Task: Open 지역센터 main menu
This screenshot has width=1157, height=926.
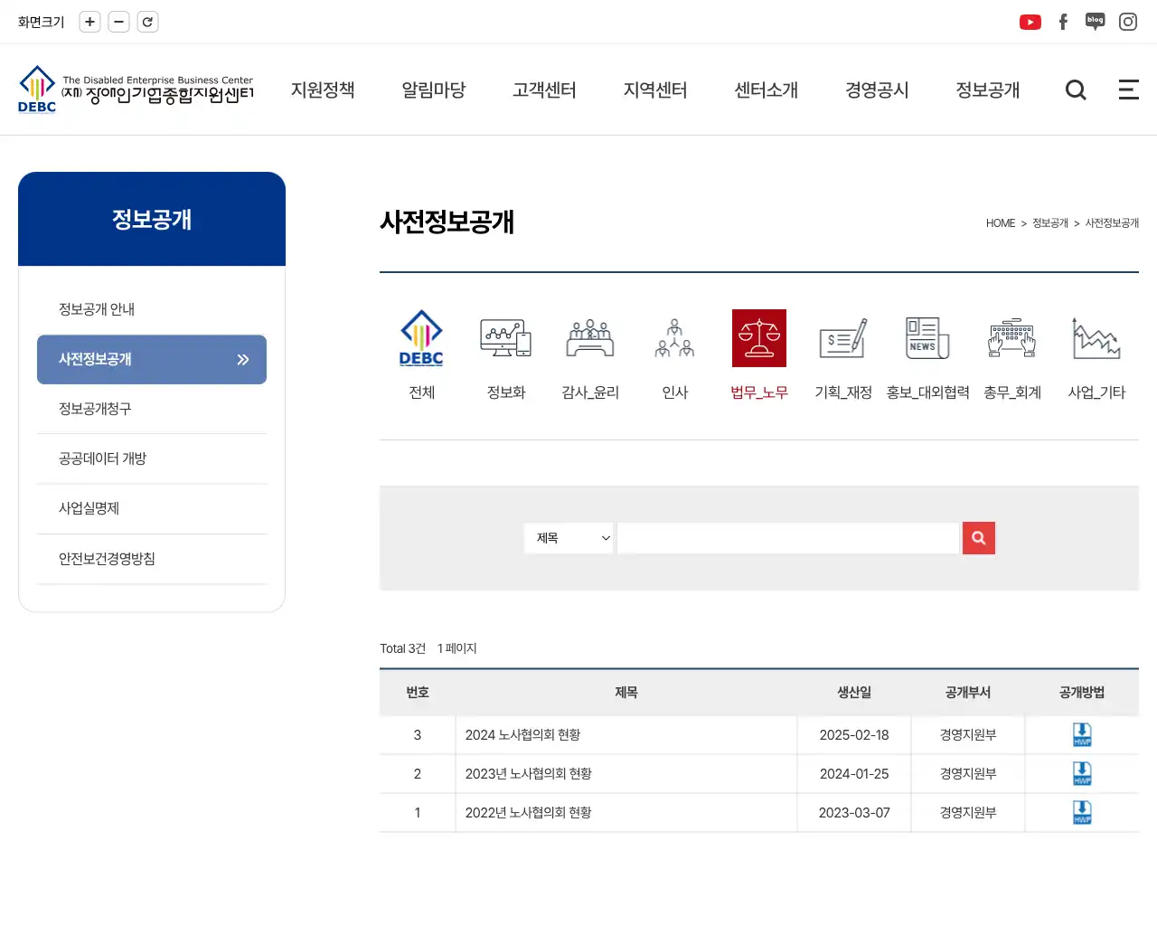Action: click(x=655, y=90)
